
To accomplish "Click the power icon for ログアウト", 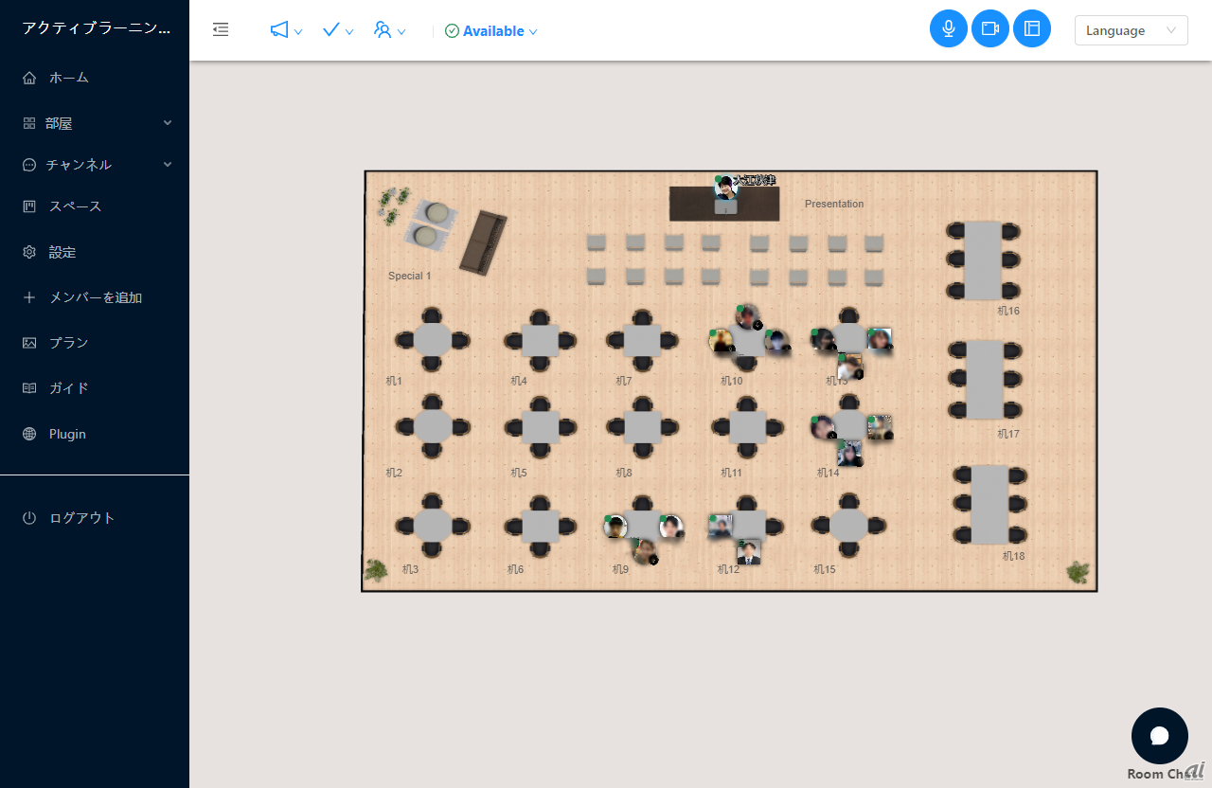I will (x=29, y=518).
